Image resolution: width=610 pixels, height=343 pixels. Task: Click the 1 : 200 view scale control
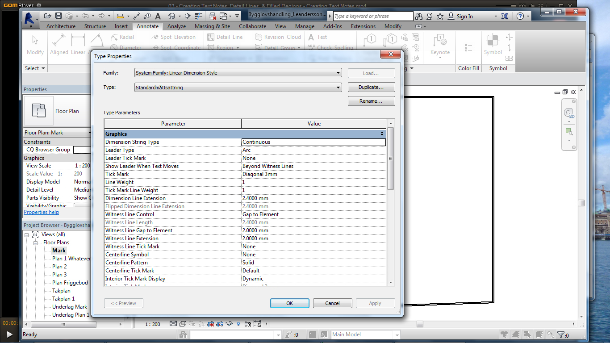click(153, 324)
